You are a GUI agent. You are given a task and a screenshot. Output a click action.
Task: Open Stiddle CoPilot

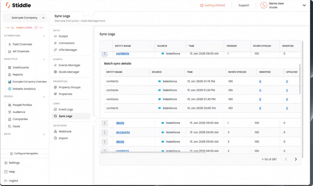[x=24, y=28]
